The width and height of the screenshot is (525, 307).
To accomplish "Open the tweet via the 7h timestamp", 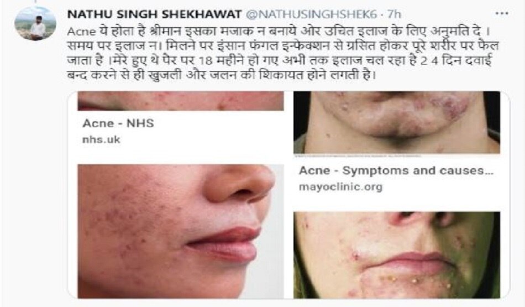I will 394,14.
